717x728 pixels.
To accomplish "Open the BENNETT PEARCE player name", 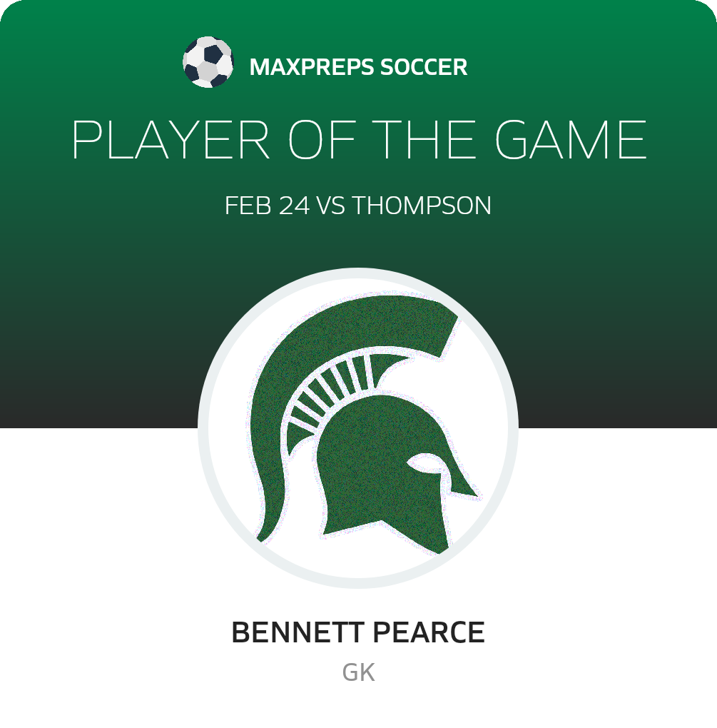I will pyautogui.click(x=358, y=632).
